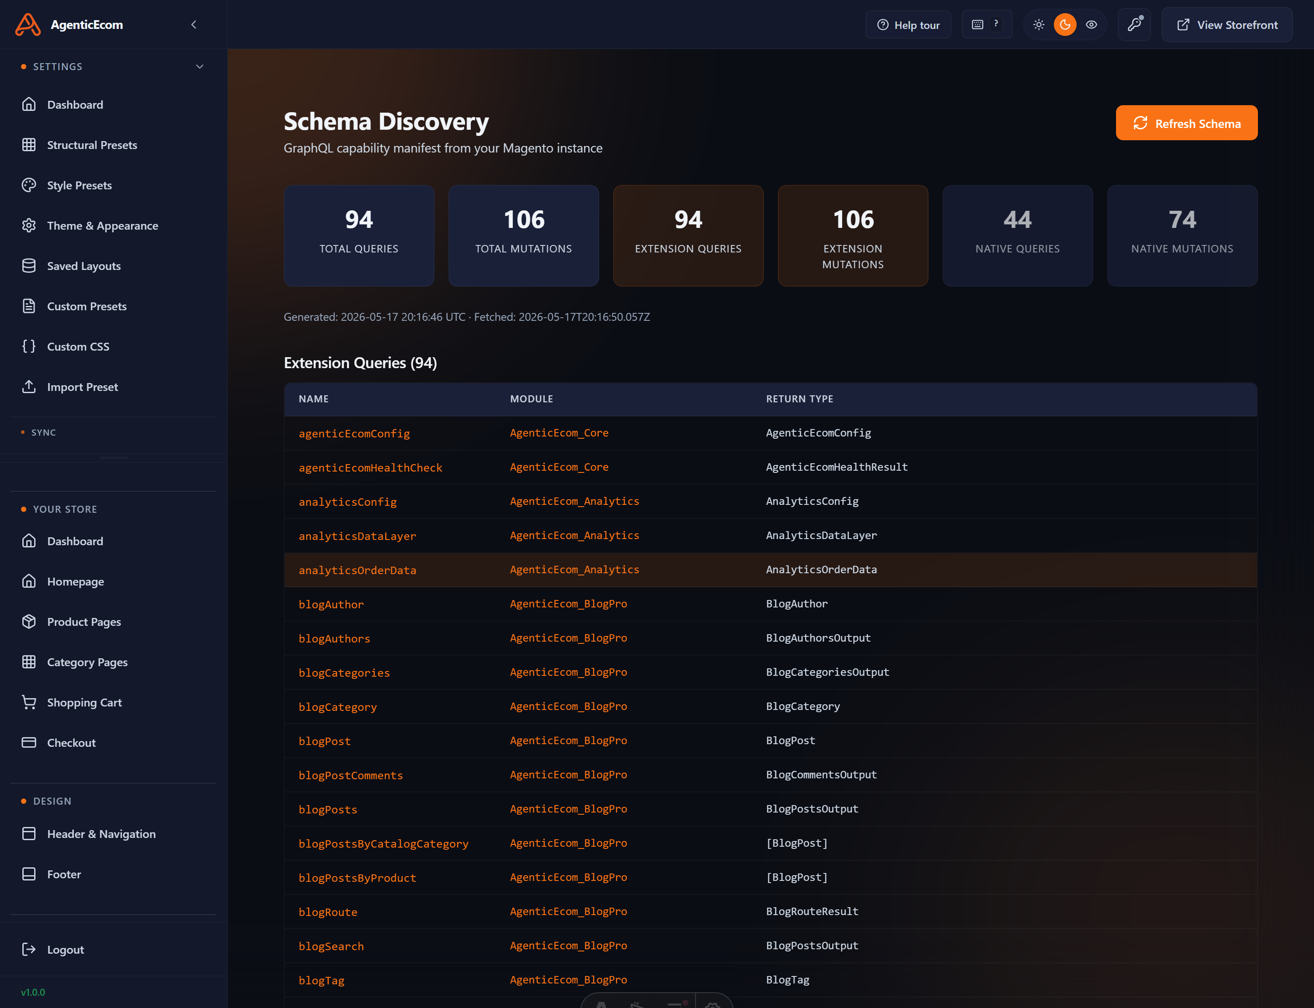Open agenticEcomConfig query row
Viewport: 1314px width, 1008px height.
[770, 433]
